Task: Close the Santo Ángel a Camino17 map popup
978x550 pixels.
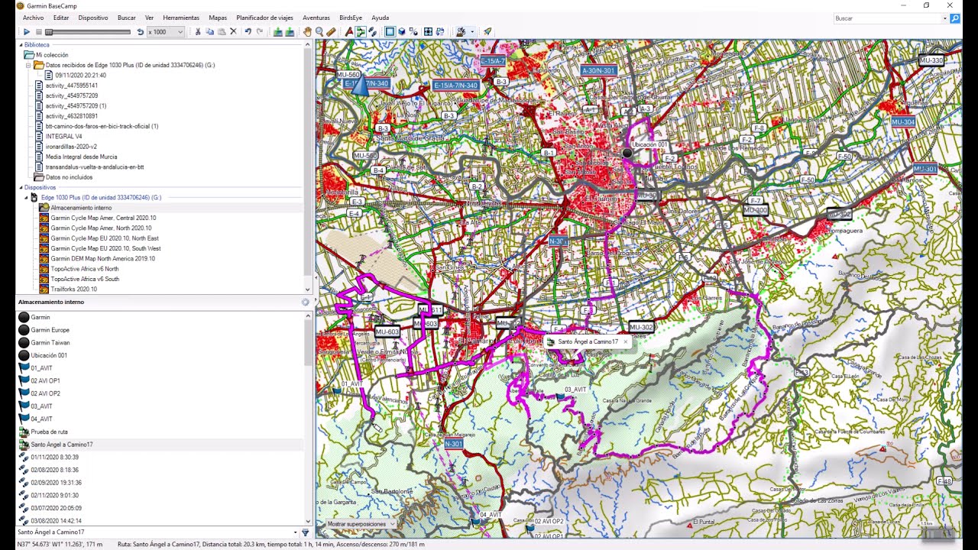Action: coord(625,341)
